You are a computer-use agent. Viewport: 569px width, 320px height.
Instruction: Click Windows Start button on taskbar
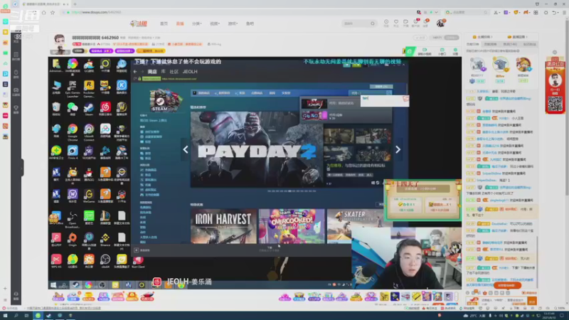tap(5, 316)
